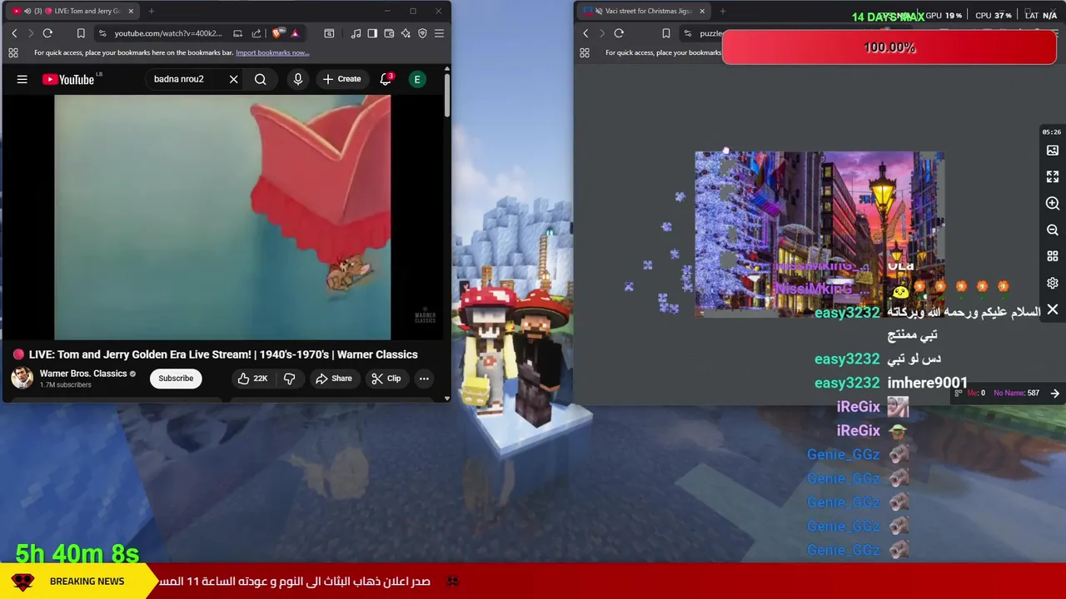This screenshot has height=599, width=1066.
Task: Open a new tab in YouTube window
Action: click(x=152, y=11)
